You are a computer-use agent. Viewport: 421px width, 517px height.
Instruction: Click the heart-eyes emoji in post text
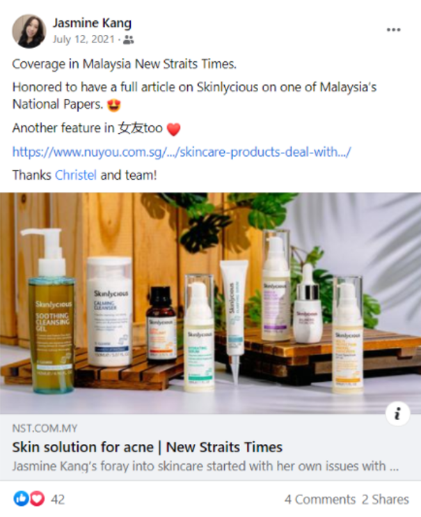point(114,105)
